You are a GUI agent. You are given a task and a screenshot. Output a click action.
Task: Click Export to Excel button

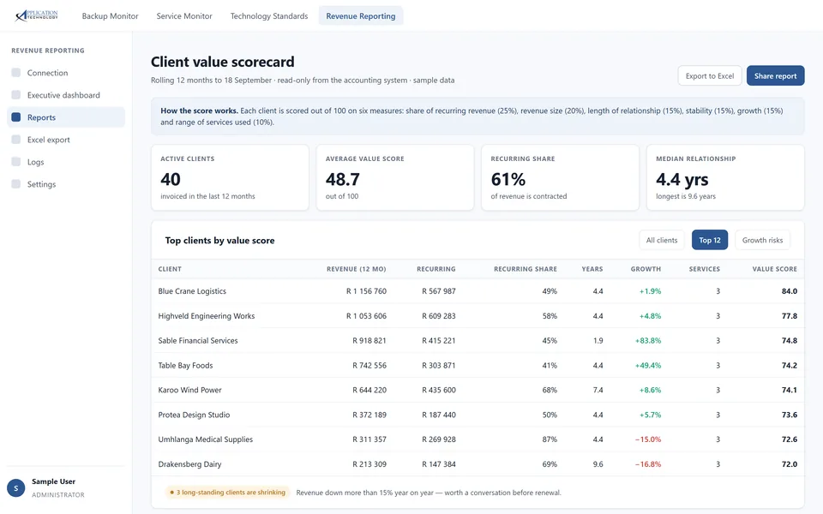[x=710, y=75]
